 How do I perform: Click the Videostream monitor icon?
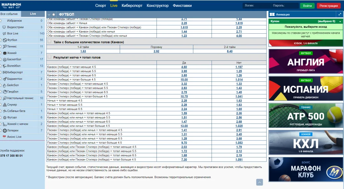4,27
